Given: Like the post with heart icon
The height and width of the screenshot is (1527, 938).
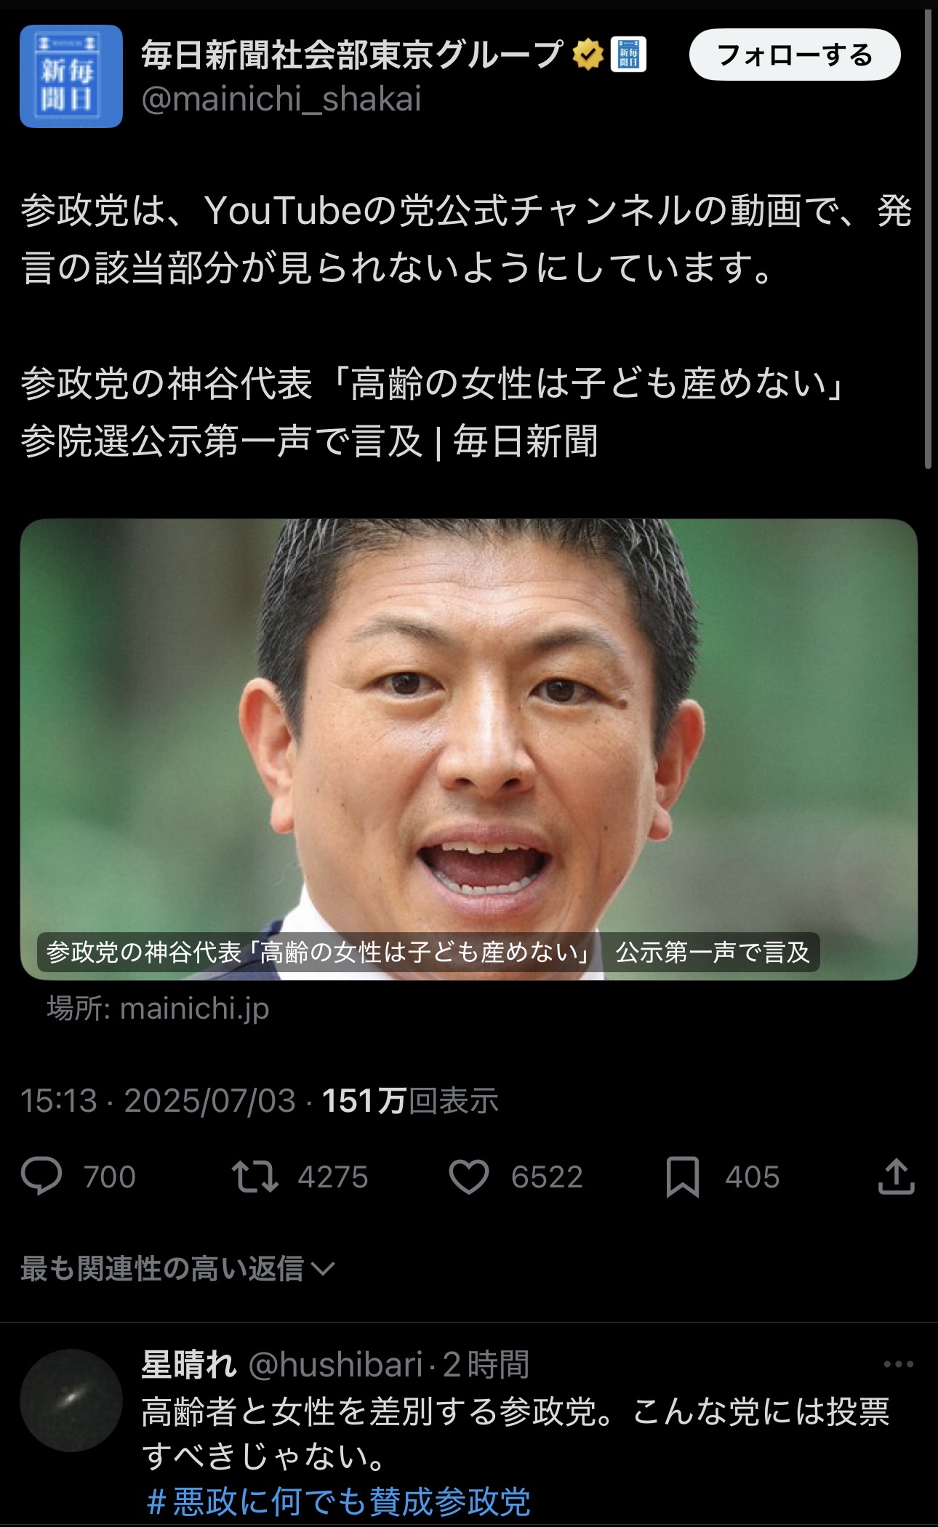Looking at the screenshot, I should tap(469, 1177).
